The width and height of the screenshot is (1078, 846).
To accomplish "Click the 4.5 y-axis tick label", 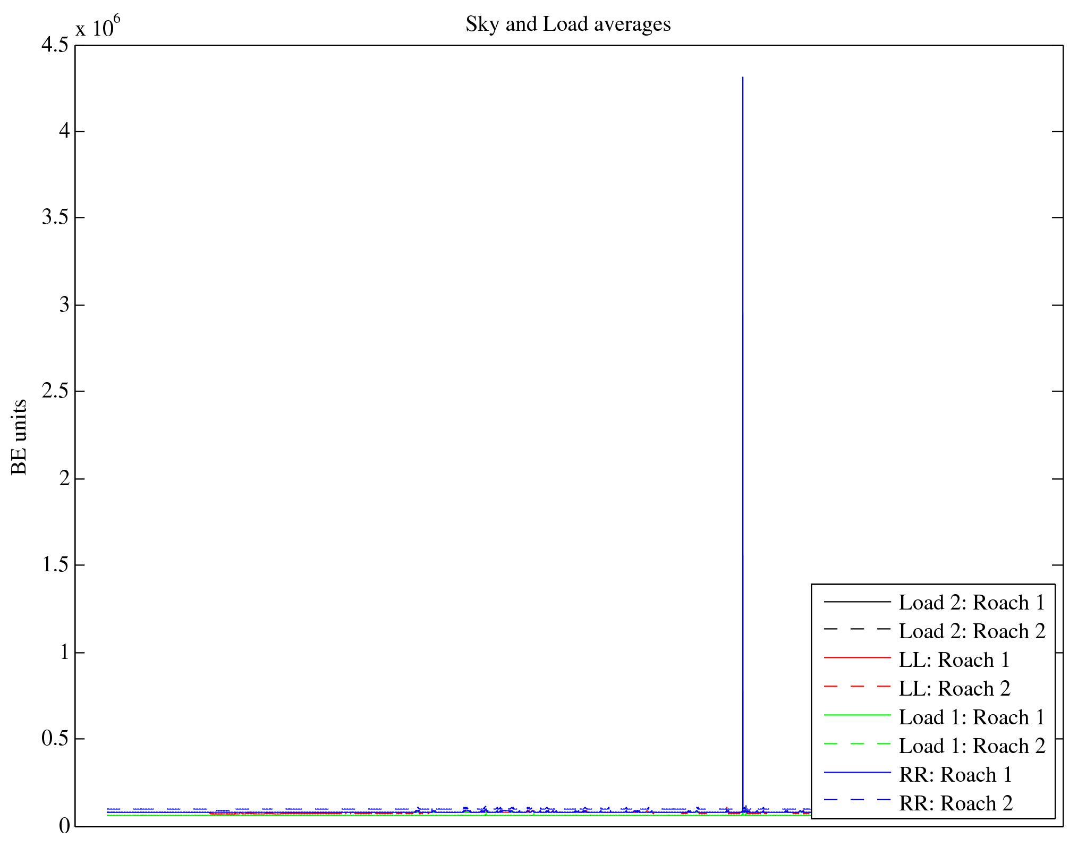I will pyautogui.click(x=55, y=45).
